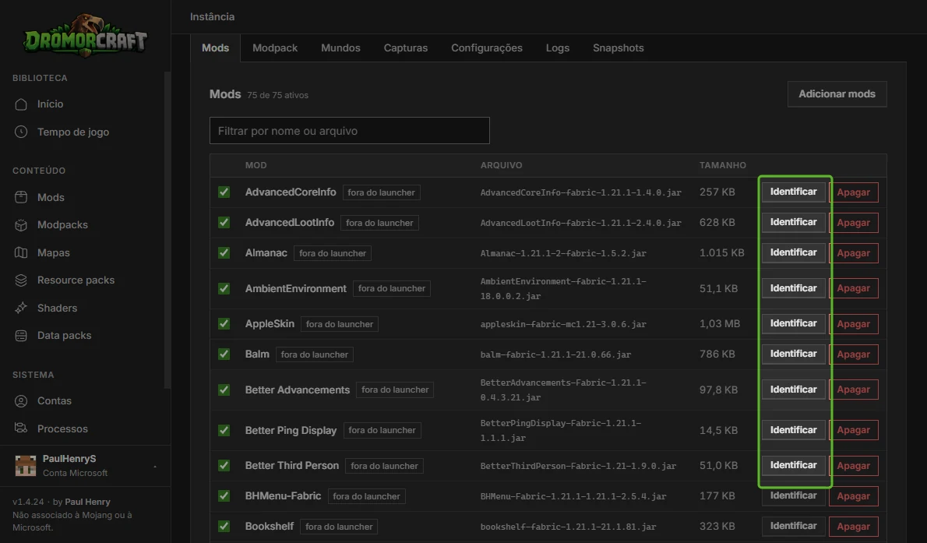Viewport: 927px width, 543px height.
Task: Switch to the Modpack tab
Action: (275, 48)
